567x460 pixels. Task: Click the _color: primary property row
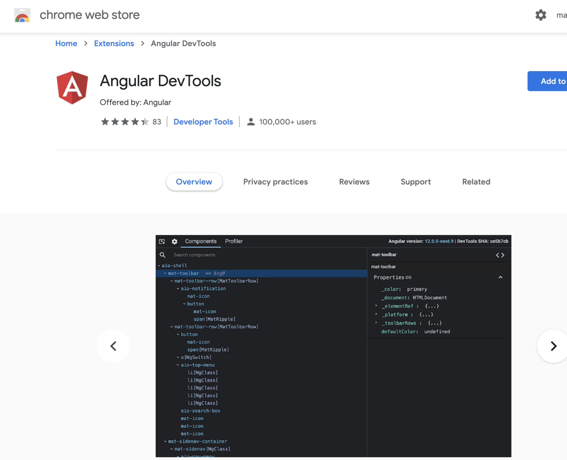click(x=404, y=289)
